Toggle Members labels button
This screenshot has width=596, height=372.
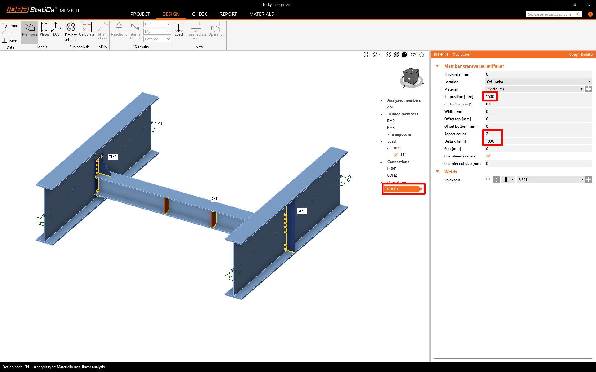(30, 29)
